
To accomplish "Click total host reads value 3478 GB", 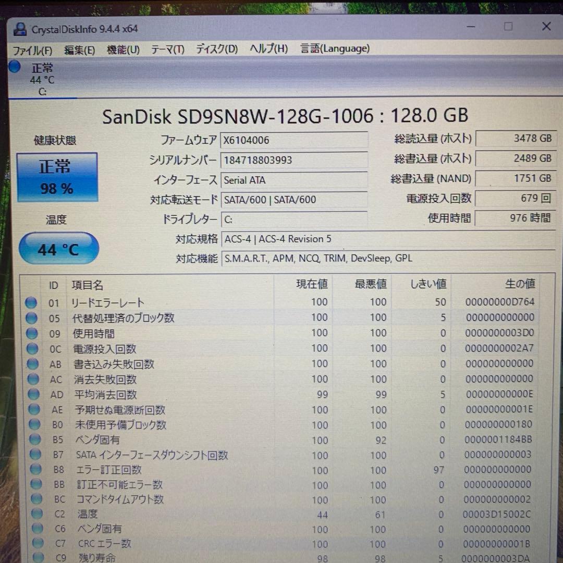I will coord(515,138).
